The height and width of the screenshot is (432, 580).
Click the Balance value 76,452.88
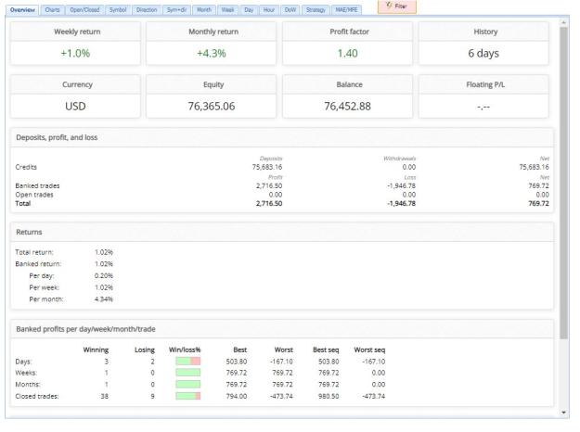coord(348,107)
